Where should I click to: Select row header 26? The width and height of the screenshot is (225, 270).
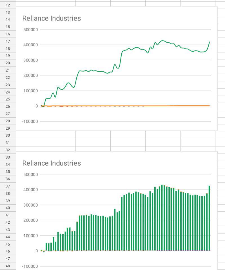(x=8, y=106)
